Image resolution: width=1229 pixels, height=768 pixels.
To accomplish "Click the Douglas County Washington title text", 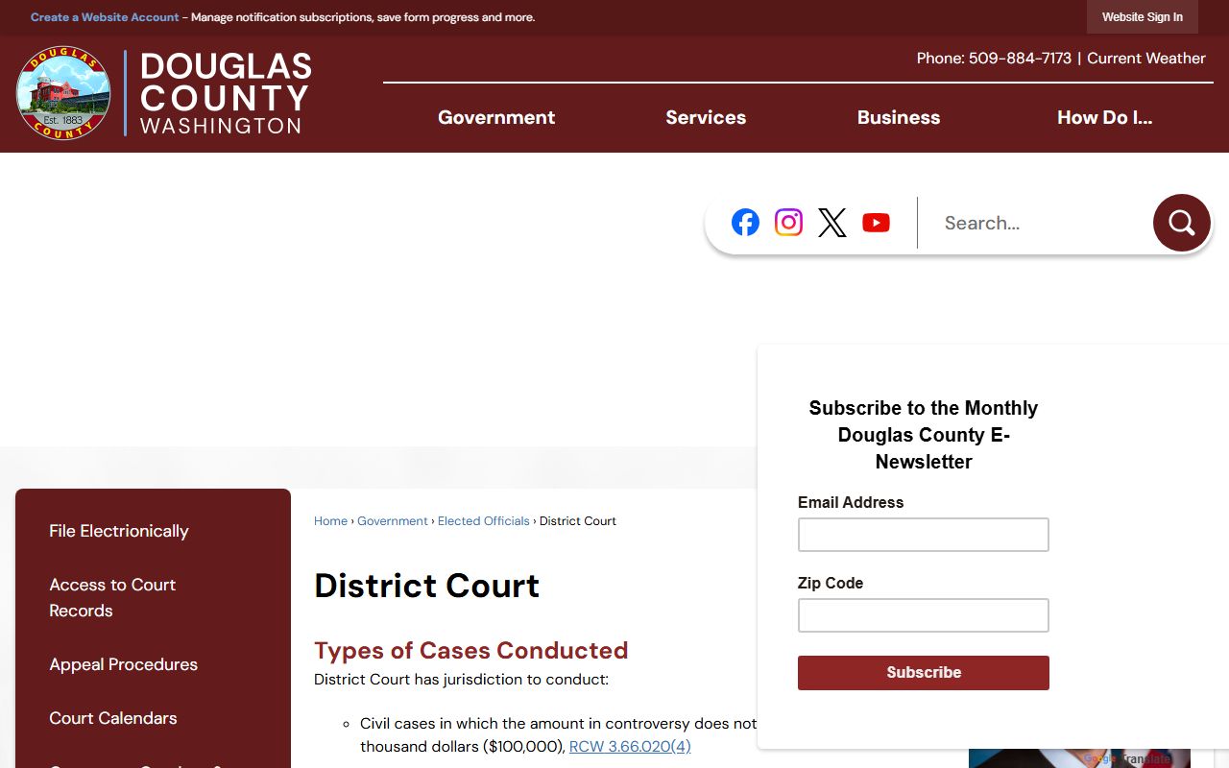I will click(226, 93).
